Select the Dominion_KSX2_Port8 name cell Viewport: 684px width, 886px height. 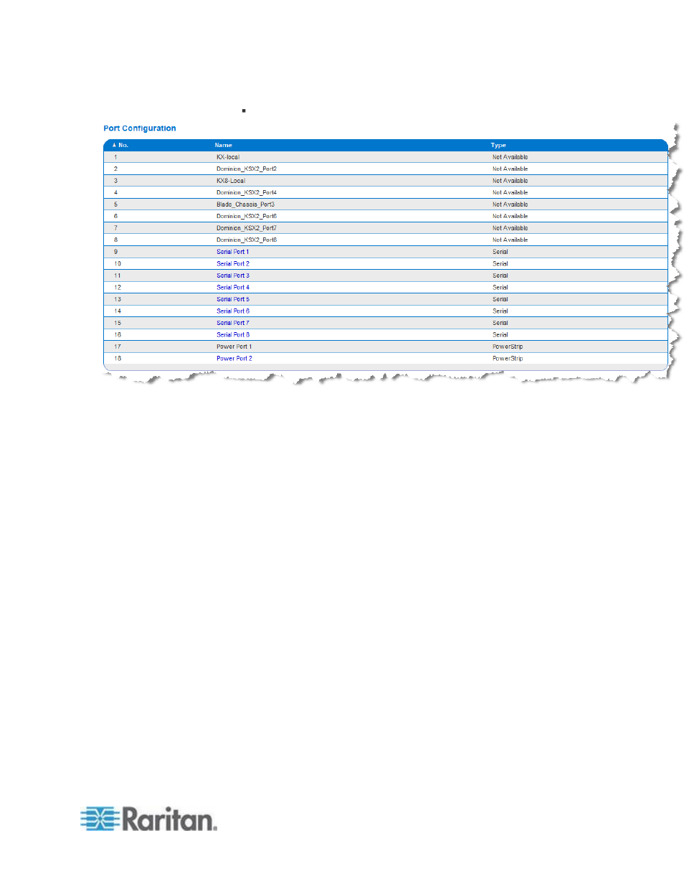(247, 240)
